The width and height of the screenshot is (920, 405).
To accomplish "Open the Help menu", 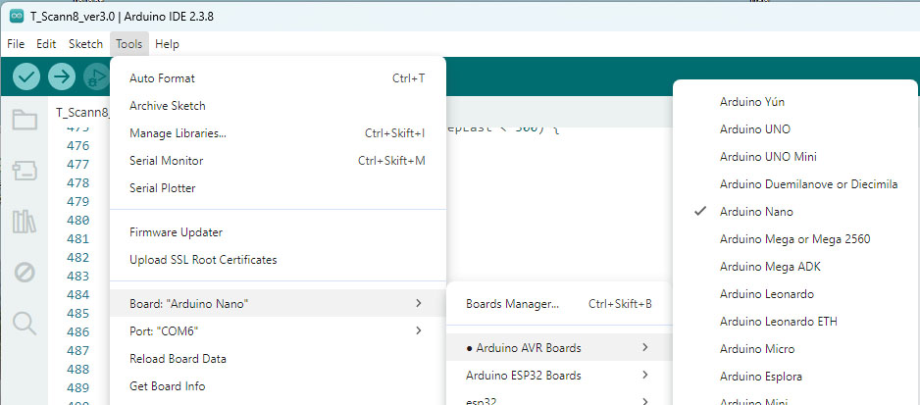I will point(167,44).
